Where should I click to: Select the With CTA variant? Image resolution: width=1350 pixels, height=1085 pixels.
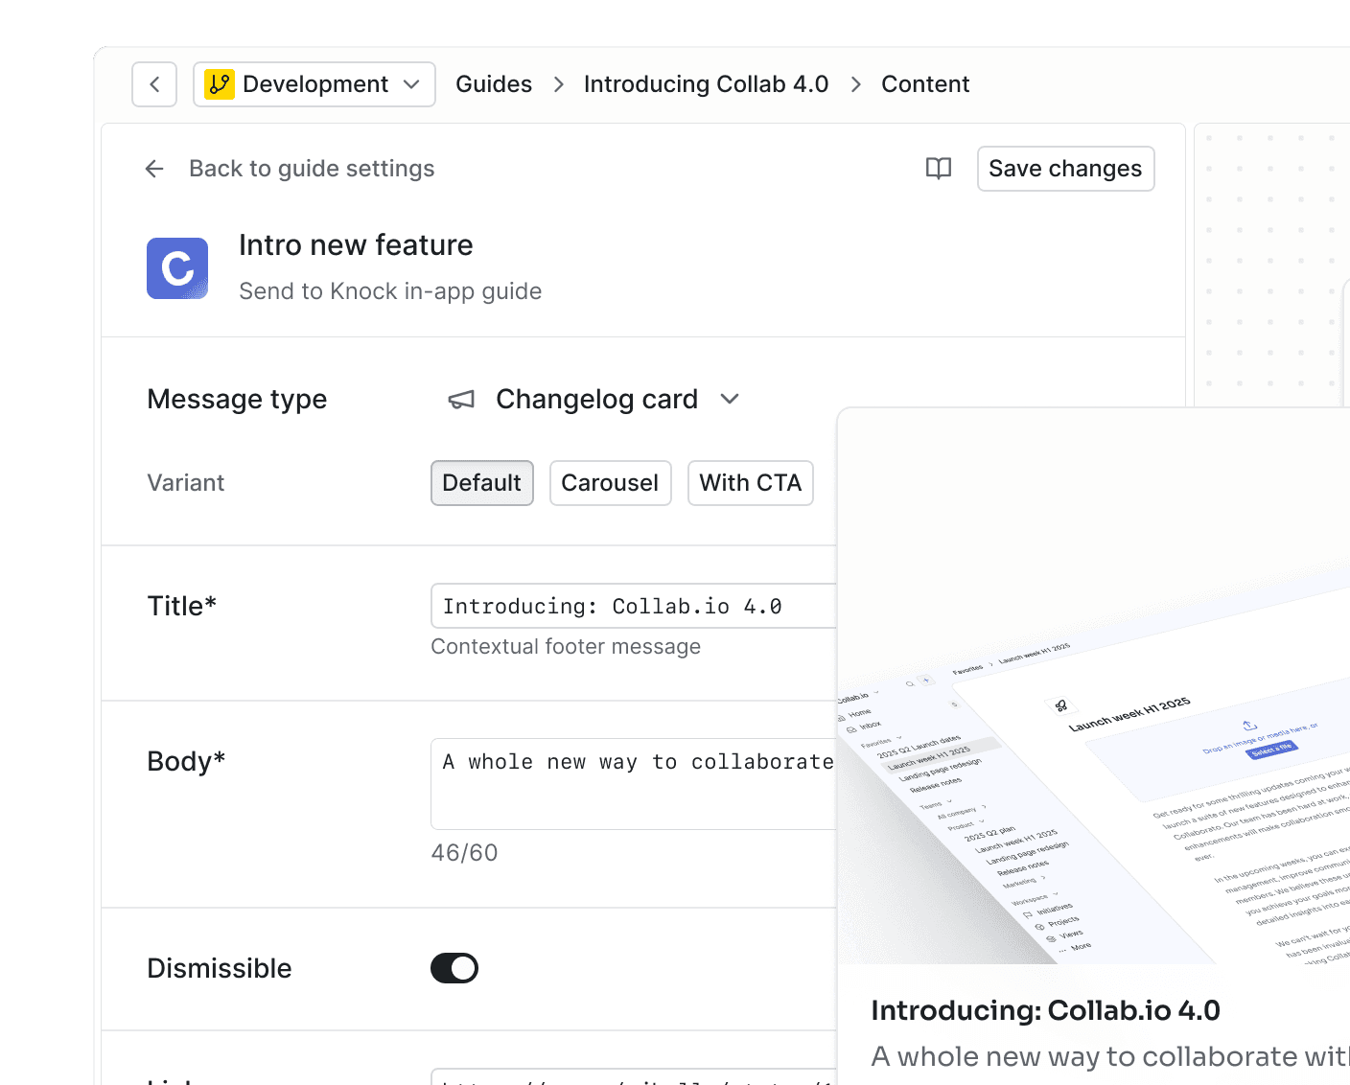tap(751, 483)
